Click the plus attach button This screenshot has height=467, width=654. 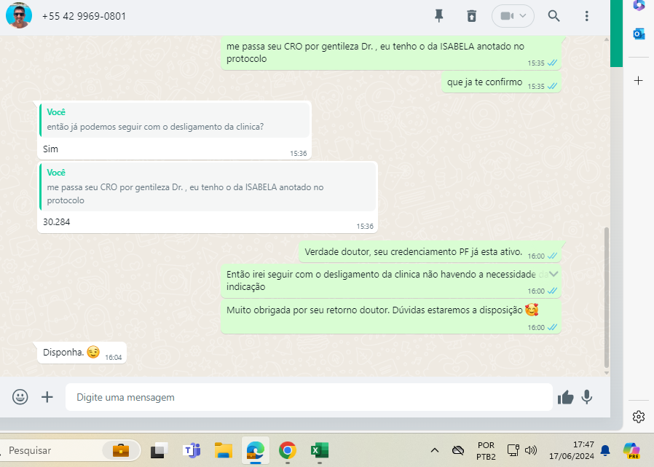47,397
